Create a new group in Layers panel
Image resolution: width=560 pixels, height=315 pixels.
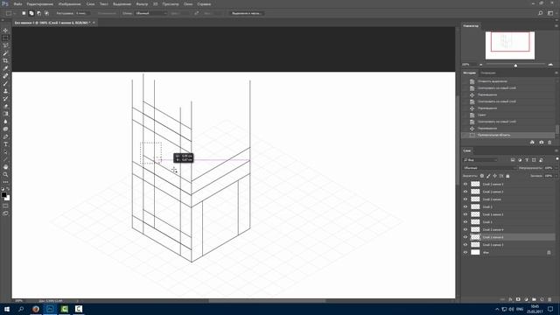[x=534, y=299]
